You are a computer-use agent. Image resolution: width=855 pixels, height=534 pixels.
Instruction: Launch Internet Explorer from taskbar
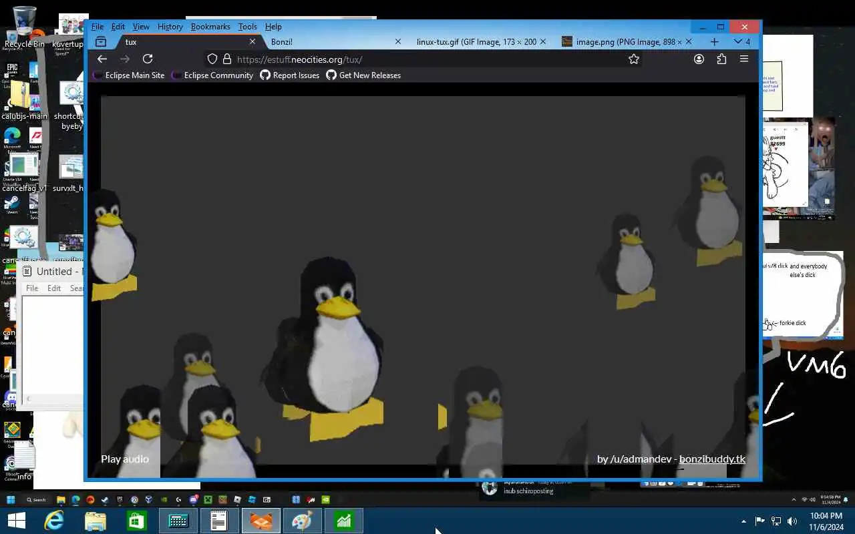(x=53, y=521)
